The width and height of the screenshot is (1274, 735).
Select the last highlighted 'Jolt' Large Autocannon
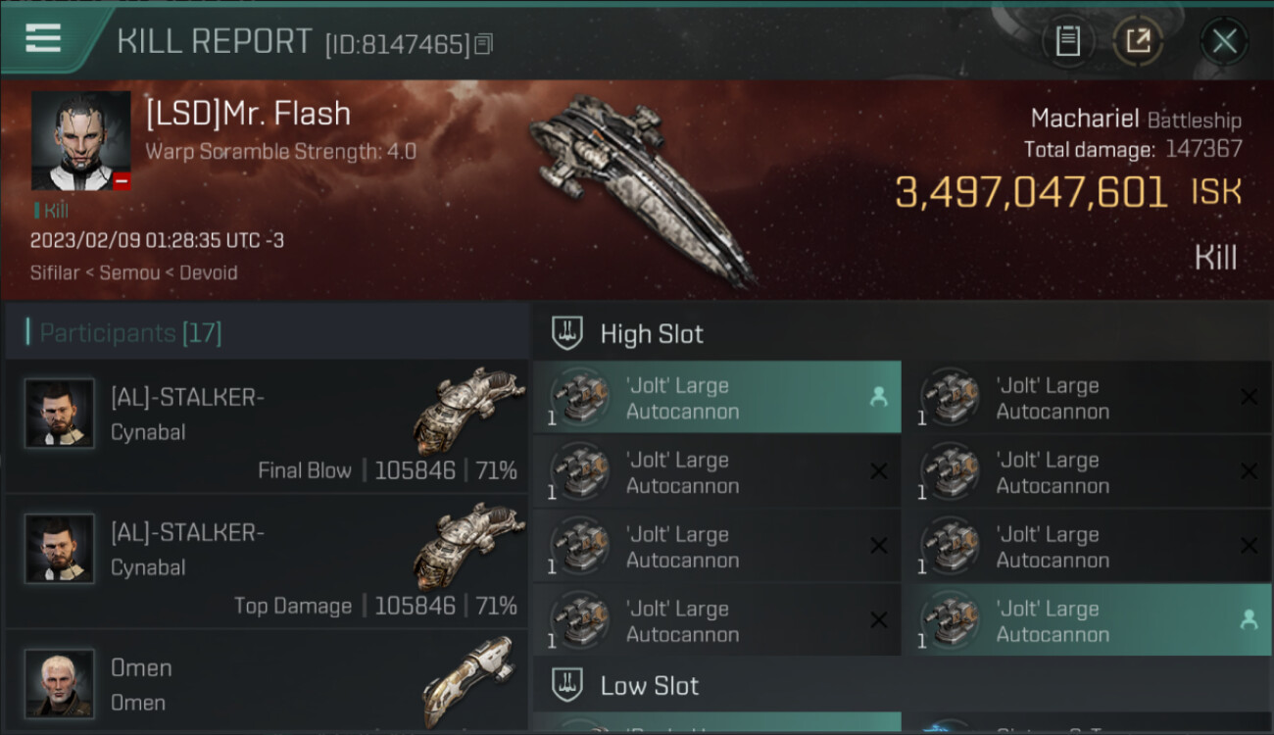click(1086, 621)
